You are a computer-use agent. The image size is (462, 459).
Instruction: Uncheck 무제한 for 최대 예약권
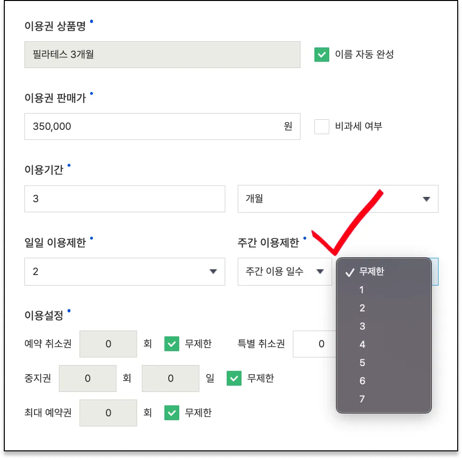click(172, 413)
